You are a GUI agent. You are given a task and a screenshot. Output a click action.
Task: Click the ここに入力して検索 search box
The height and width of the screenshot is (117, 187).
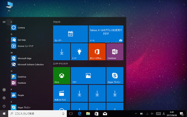point(37,113)
